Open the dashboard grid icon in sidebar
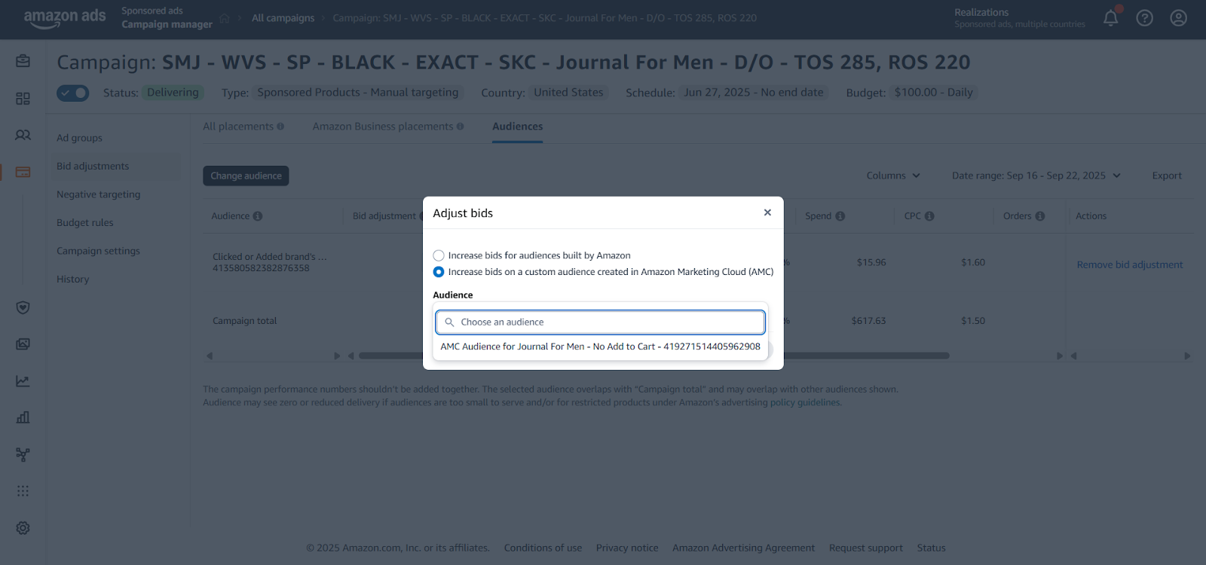Viewport: 1206px width, 565px height. click(23, 99)
